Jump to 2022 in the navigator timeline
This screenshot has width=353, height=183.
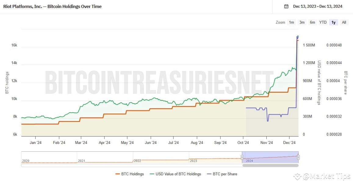click(161, 157)
